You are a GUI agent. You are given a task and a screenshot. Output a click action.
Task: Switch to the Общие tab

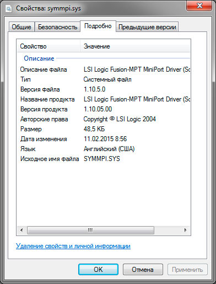pos(21,27)
